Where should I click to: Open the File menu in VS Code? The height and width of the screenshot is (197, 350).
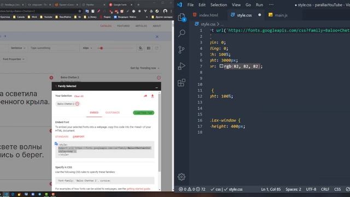point(190,5)
